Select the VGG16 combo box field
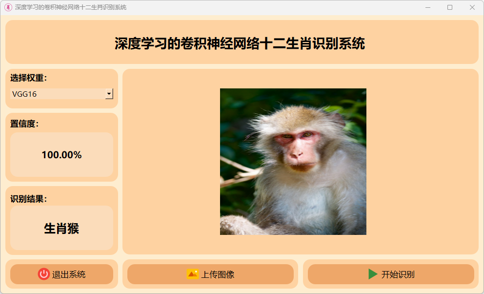This screenshot has width=484, height=294. [62, 94]
